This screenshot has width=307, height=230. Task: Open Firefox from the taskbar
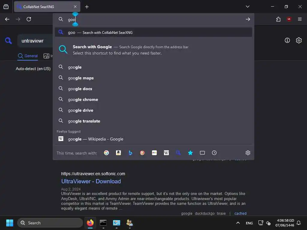[90, 223]
